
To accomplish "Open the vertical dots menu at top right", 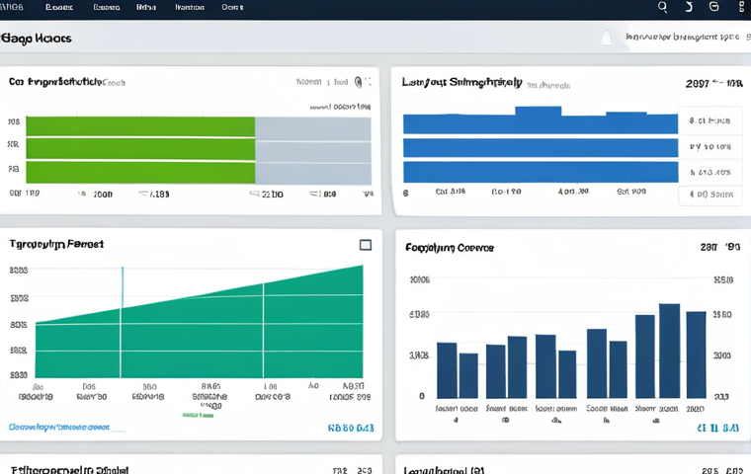I will (741, 6).
